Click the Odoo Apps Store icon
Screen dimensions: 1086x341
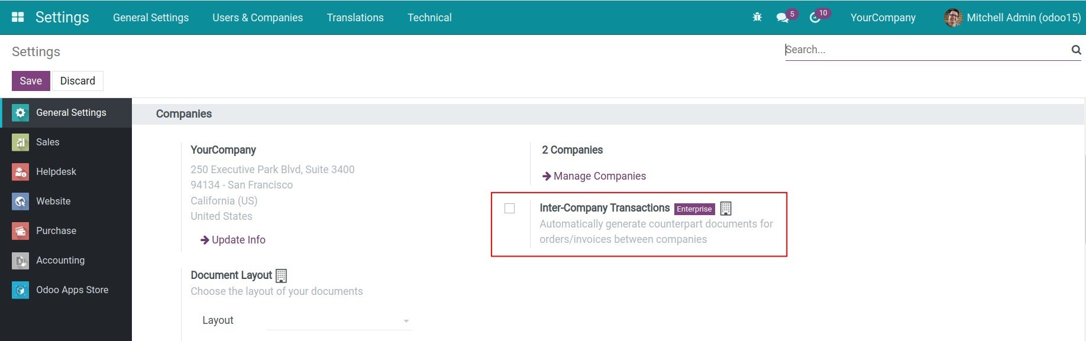tap(20, 290)
